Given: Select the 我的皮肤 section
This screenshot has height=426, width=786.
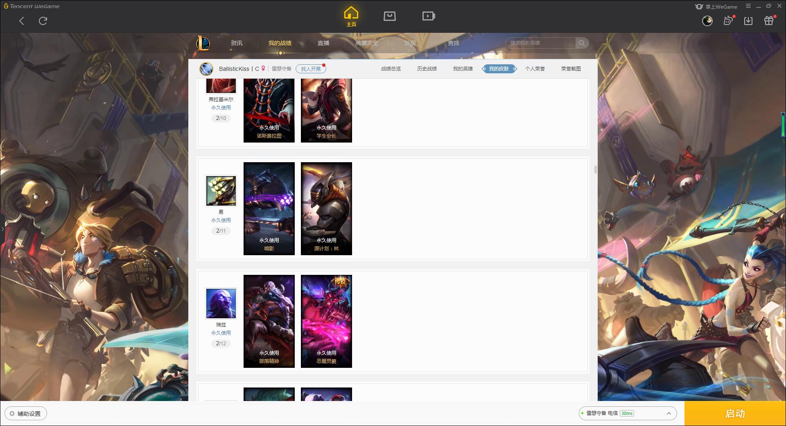Looking at the screenshot, I should tap(499, 69).
